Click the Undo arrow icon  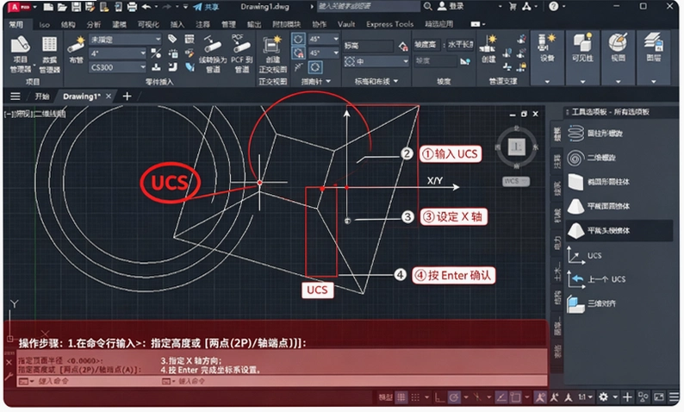(146, 7)
